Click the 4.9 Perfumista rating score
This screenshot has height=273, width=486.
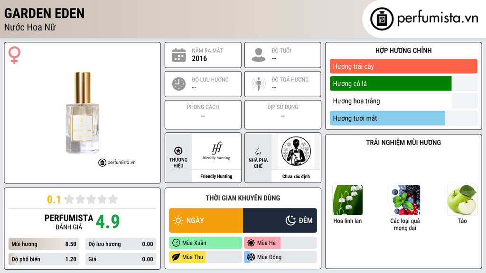coord(108,222)
